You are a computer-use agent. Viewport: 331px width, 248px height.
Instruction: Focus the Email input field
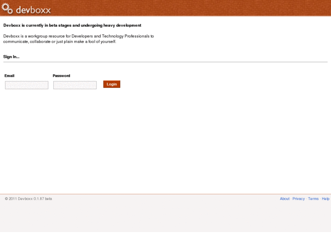pyautogui.click(x=26, y=85)
